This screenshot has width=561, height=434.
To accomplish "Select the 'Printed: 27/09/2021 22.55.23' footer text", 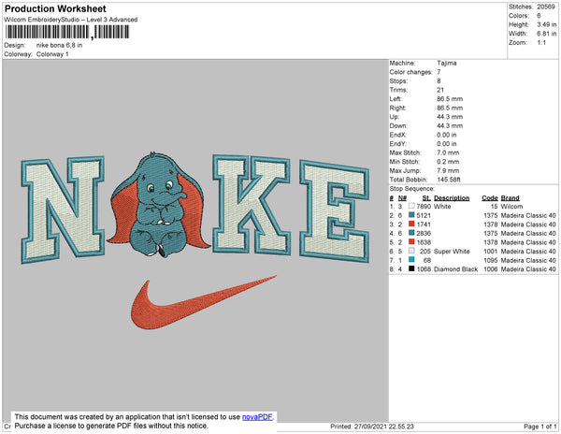I will (x=372, y=427).
